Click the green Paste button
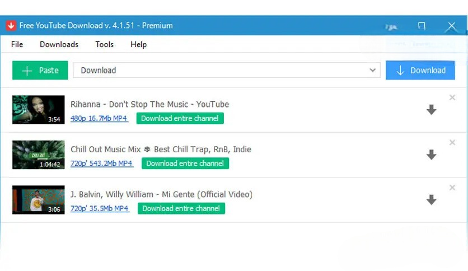The image size is (468, 271). tap(40, 70)
